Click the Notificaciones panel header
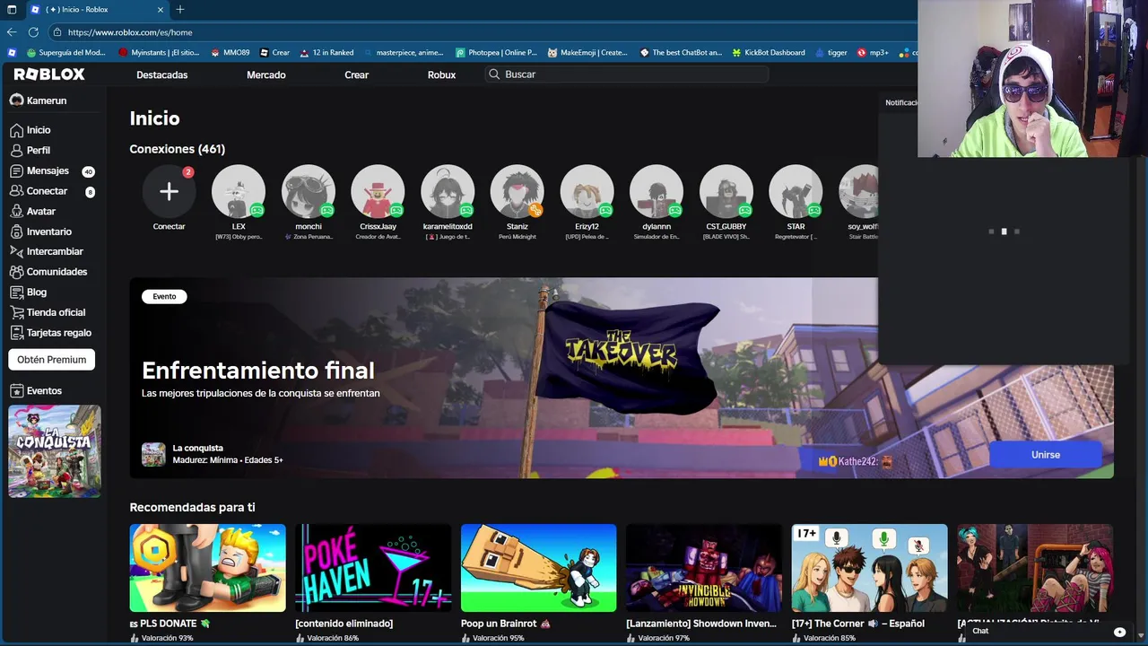This screenshot has height=646, width=1148. pyautogui.click(x=900, y=102)
